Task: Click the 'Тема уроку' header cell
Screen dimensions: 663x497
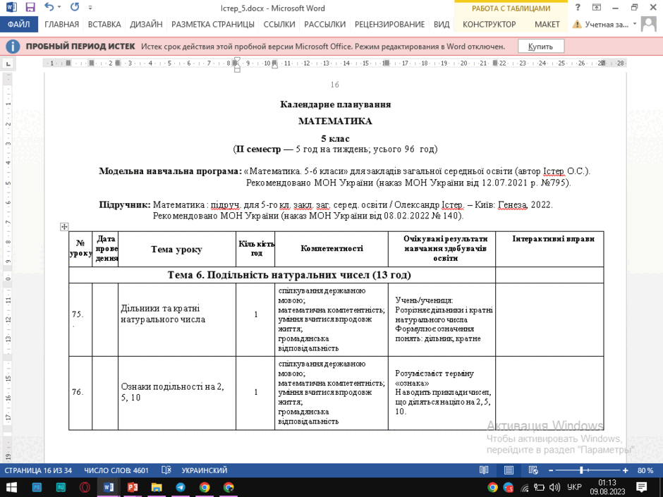Action: 177,250
